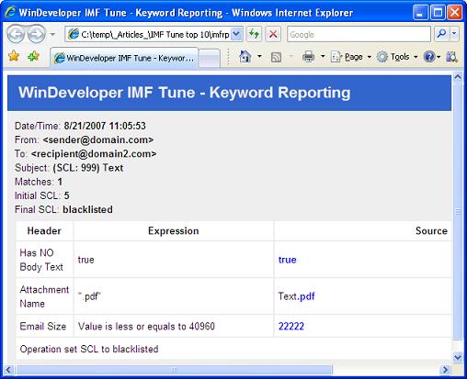This screenshot has height=379, width=467.
Task: Click the Research toolbar icon at far right
Action: pos(451,57)
